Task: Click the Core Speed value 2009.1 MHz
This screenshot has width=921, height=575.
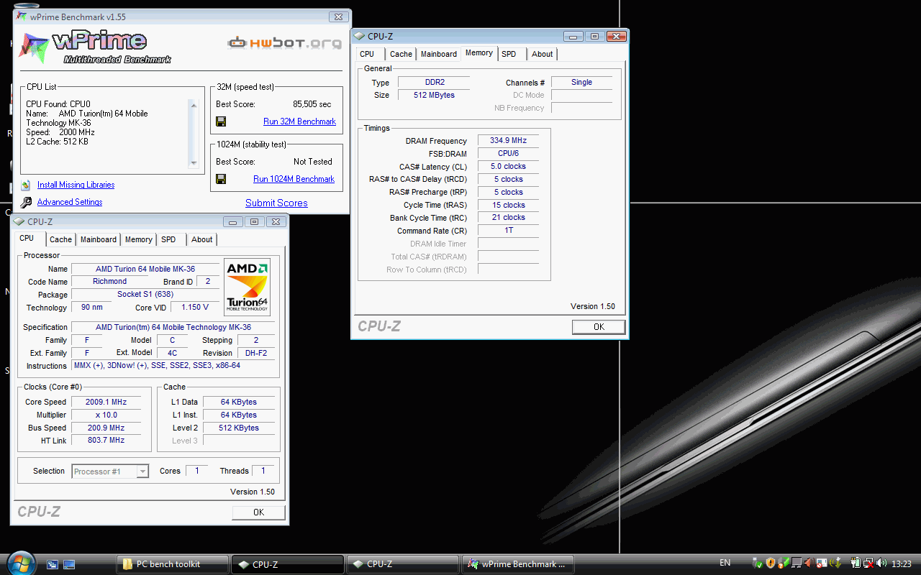Action: [x=106, y=402]
